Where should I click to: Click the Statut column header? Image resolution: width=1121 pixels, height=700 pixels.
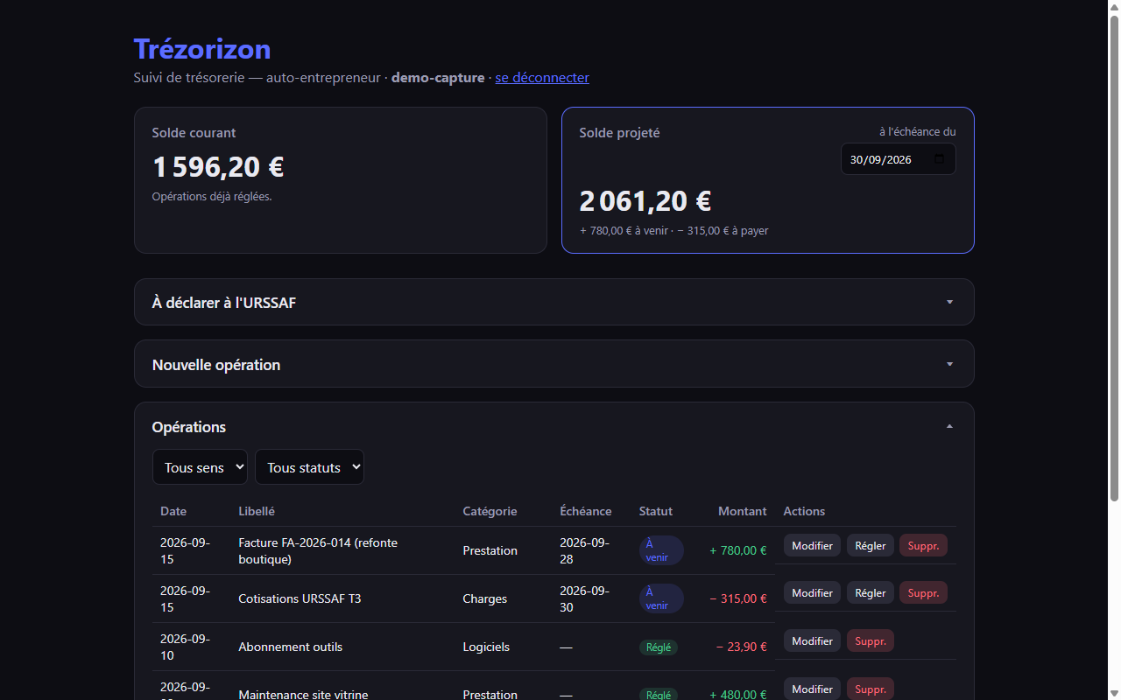656,511
